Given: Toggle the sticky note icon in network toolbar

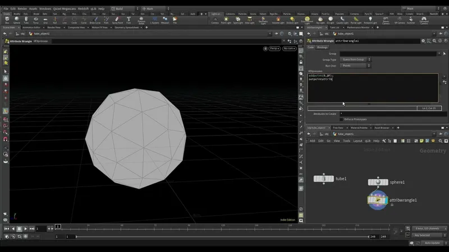Looking at the screenshot, I should (x=421, y=141).
